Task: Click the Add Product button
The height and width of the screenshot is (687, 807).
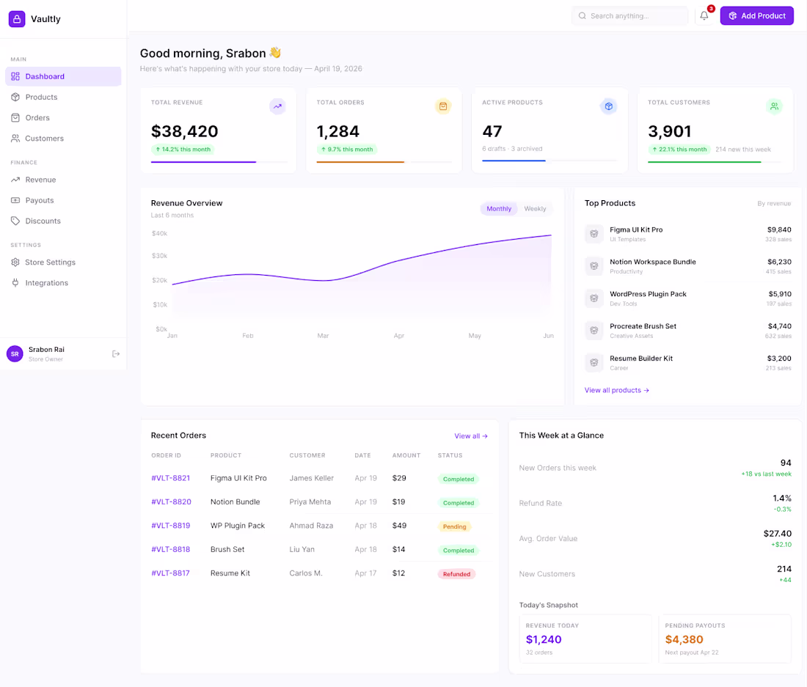Action: click(x=756, y=16)
